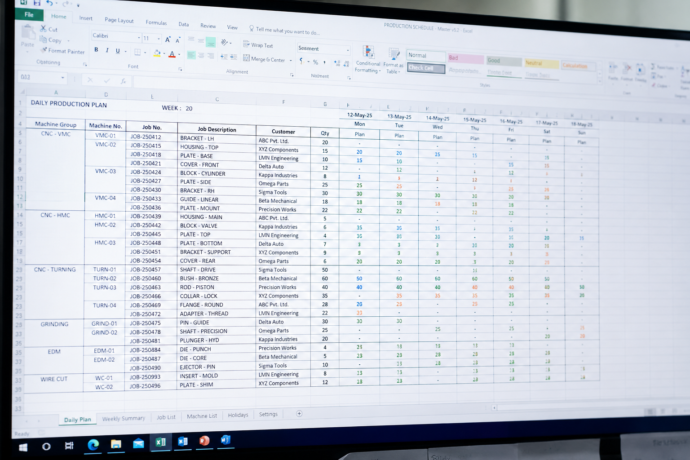This screenshot has height=460, width=690.
Task: Toggle Bold formatting
Action: [96, 50]
